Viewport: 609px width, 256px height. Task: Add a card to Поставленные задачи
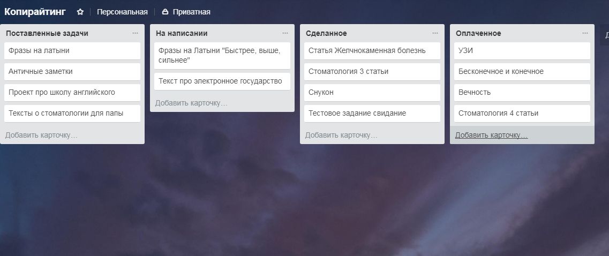(41, 135)
